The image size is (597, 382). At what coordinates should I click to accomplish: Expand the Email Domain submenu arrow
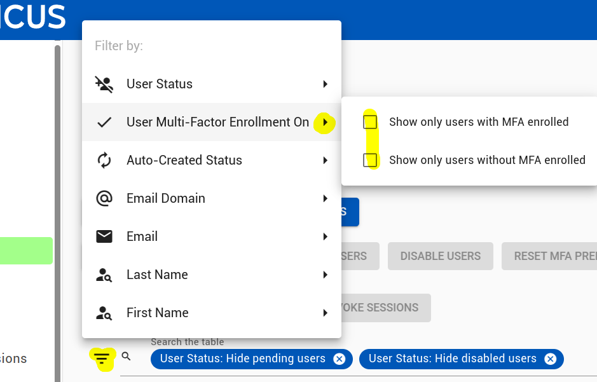point(325,198)
